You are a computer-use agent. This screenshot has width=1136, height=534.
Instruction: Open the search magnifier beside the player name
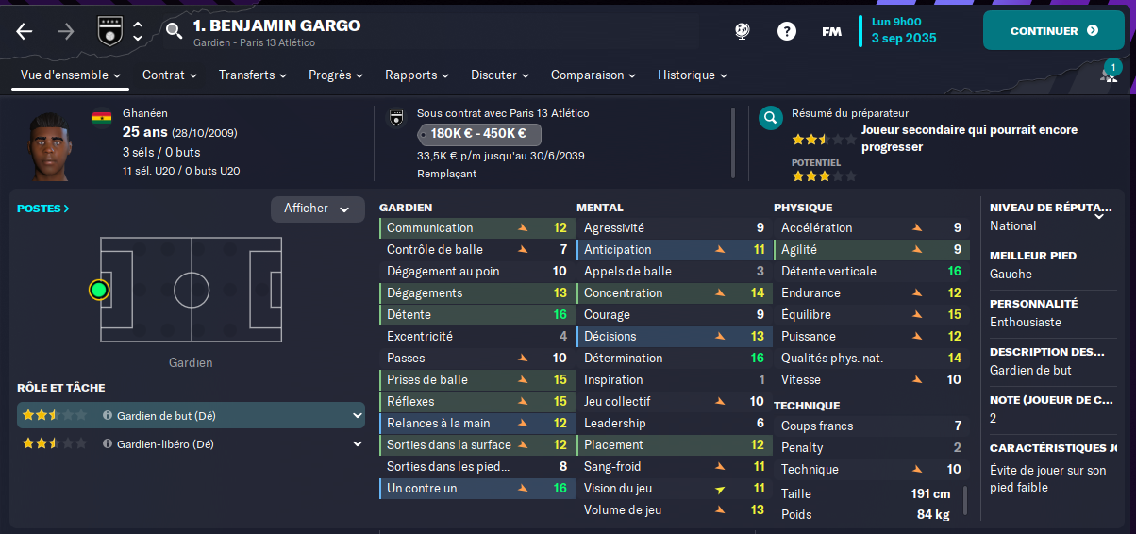[x=174, y=31]
